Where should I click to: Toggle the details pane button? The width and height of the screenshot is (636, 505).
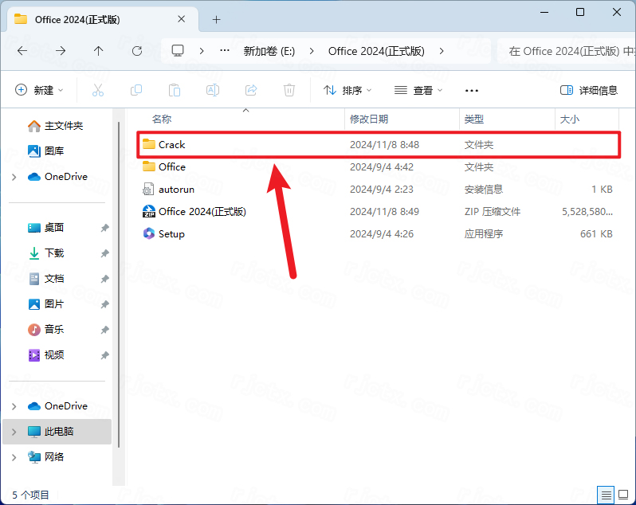[x=589, y=90]
